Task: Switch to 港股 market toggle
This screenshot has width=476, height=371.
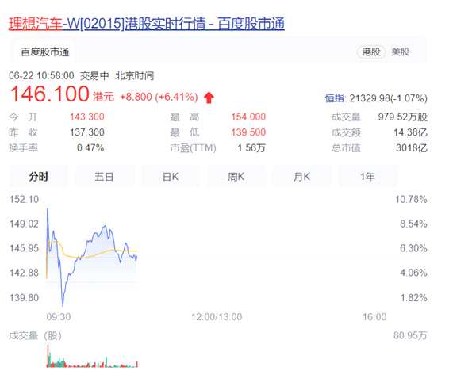Action: [x=371, y=52]
